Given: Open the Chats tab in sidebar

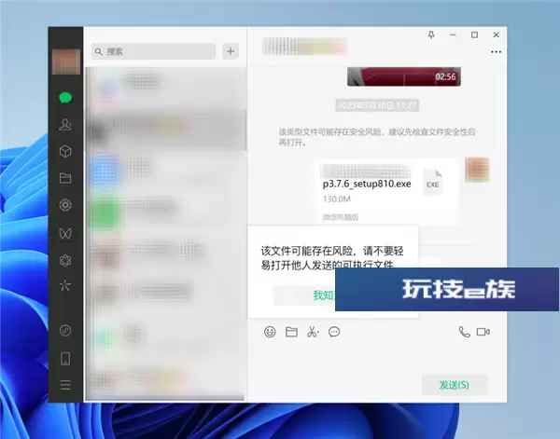Looking at the screenshot, I should tap(65, 97).
